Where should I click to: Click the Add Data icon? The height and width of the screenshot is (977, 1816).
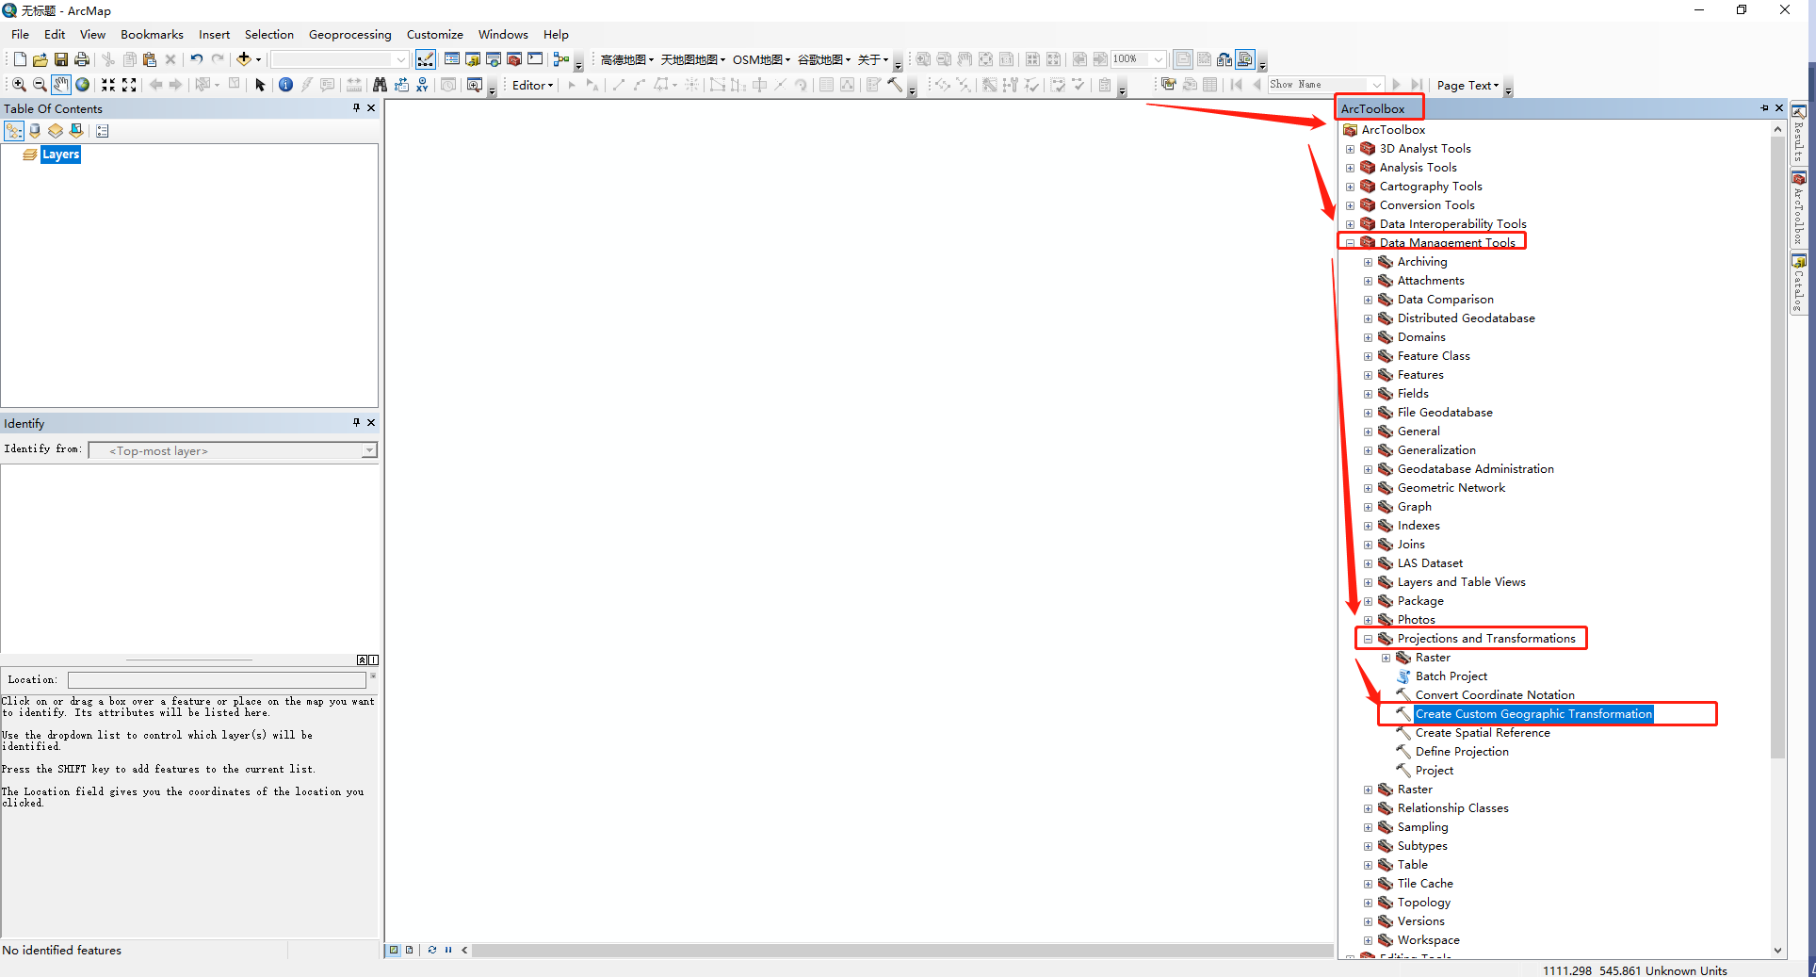244,59
